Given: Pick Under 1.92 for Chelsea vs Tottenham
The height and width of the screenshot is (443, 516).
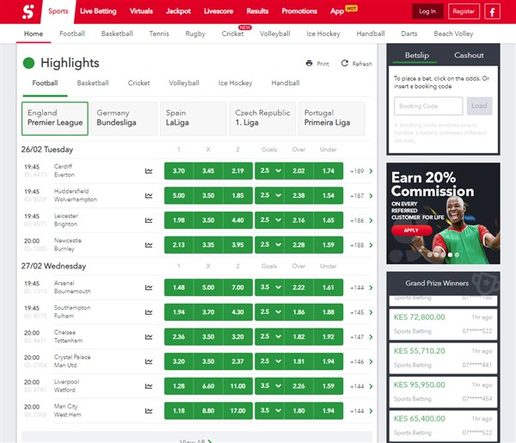Looking at the screenshot, I should (x=329, y=336).
